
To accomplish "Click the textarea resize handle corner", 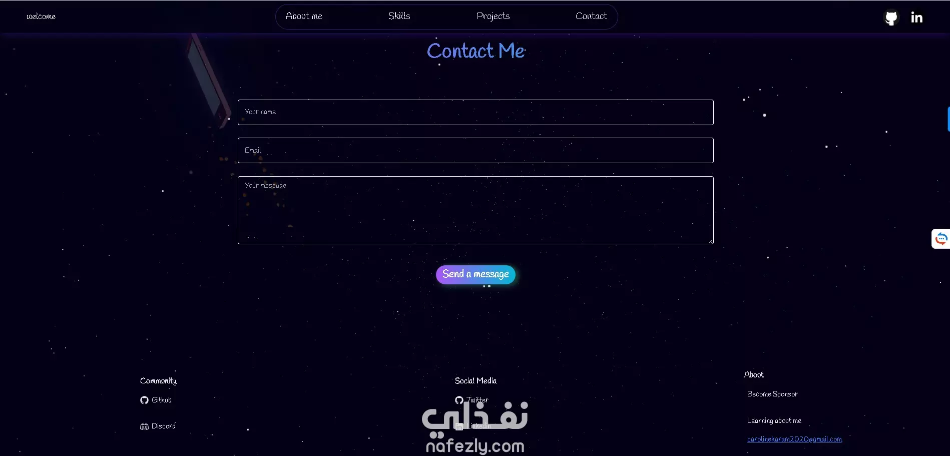I will coord(710,241).
